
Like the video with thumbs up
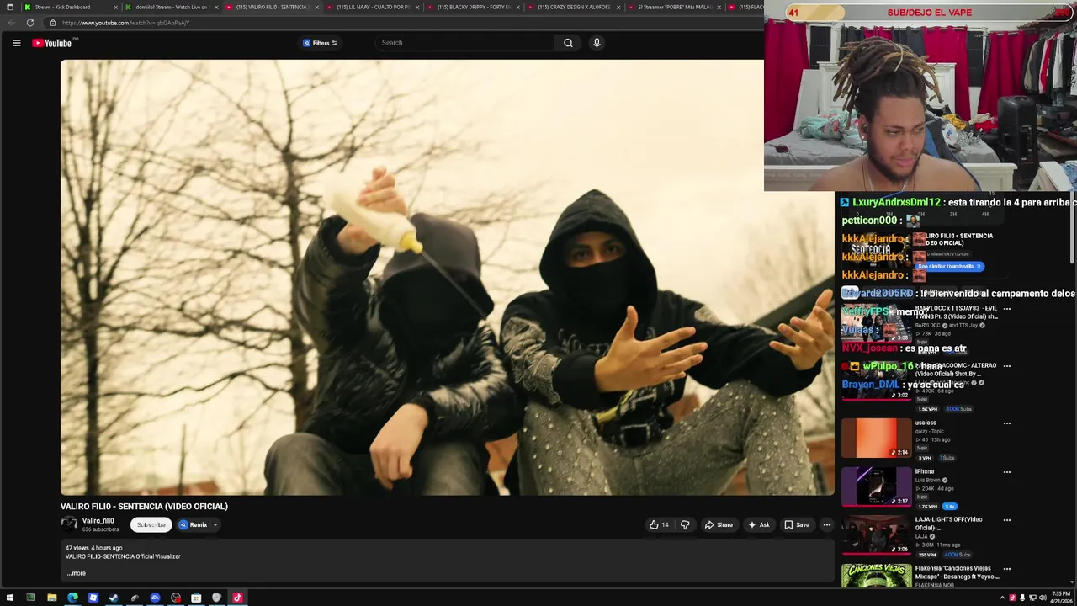[x=659, y=524]
